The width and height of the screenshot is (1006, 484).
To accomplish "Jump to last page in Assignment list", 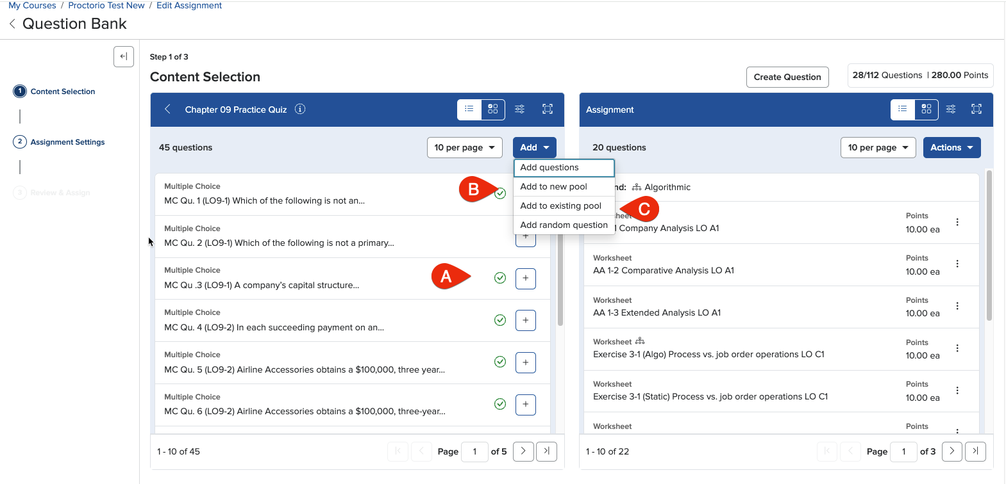I will click(975, 451).
